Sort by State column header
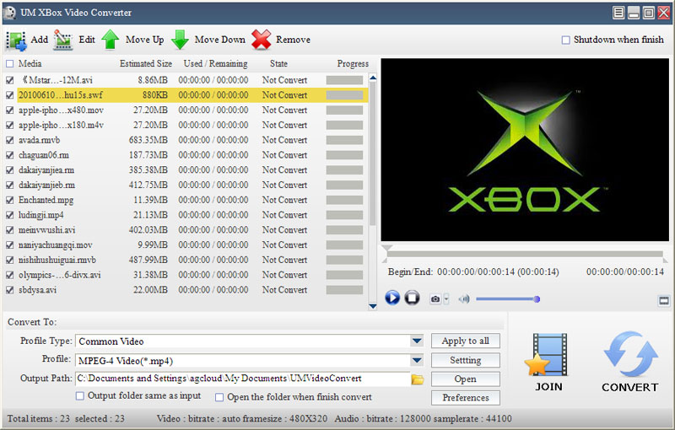Image resolution: width=675 pixels, height=430 pixels. click(x=278, y=63)
